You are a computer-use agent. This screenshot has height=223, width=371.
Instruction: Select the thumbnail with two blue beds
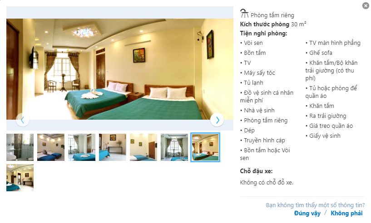pyautogui.click(x=51, y=147)
